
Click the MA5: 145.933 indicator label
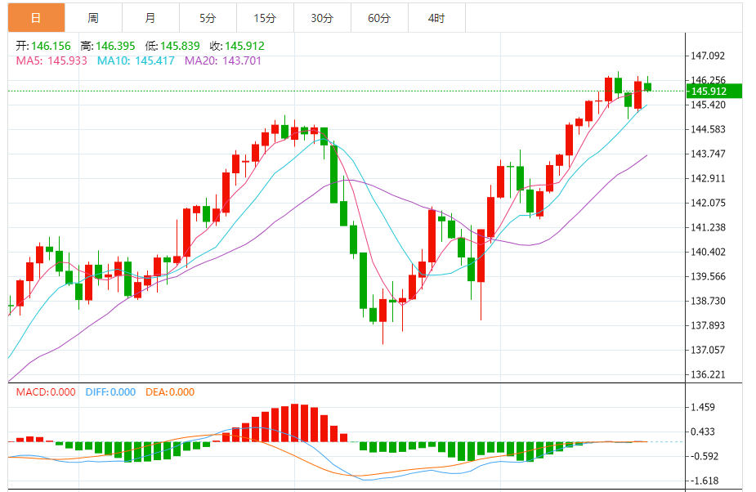click(51, 60)
